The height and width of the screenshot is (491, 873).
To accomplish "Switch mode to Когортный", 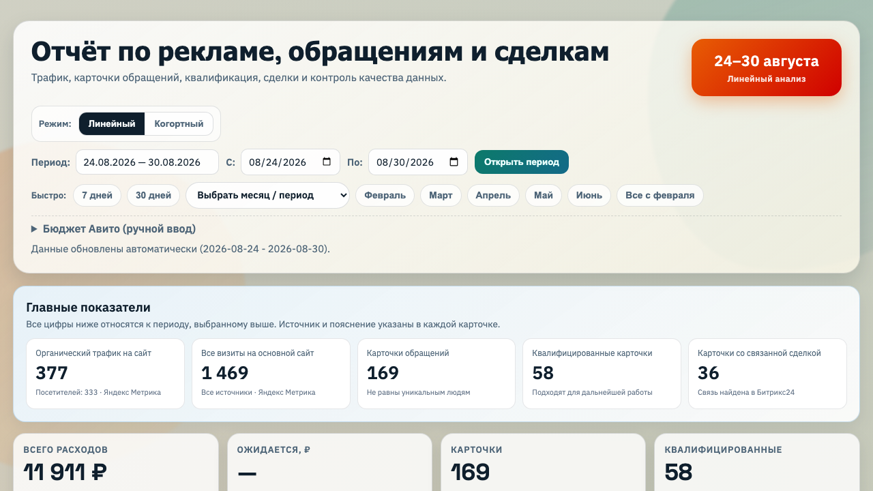I will 179,124.
